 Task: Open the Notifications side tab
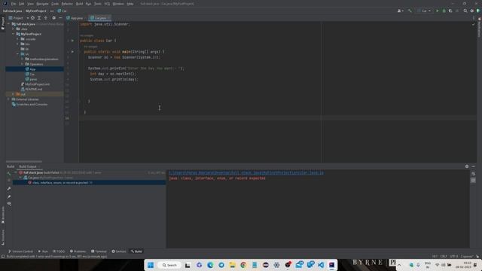point(479,28)
